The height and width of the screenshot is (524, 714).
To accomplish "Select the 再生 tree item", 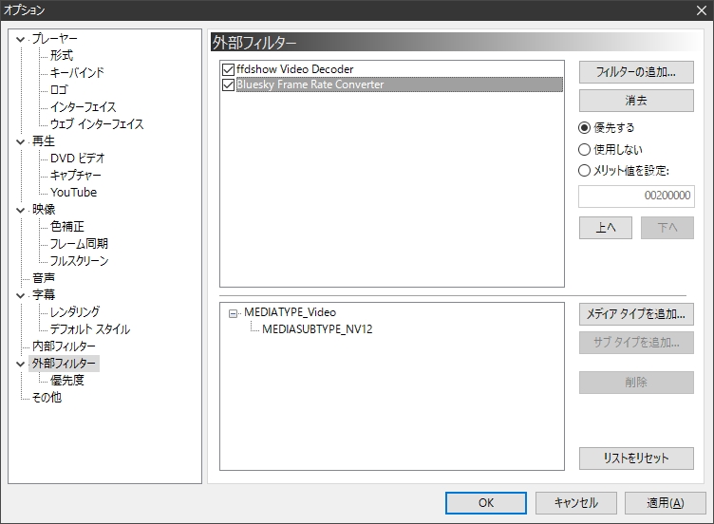I will [44, 141].
